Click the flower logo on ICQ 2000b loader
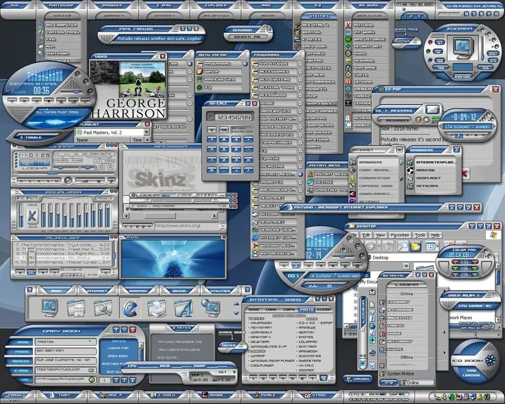The height and width of the screenshot is (404, 505). tap(491, 361)
